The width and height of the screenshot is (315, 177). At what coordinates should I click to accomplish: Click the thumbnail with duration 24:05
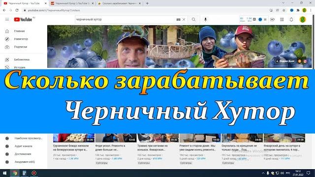242,138
